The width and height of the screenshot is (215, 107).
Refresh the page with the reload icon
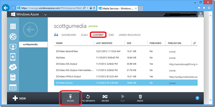pyautogui.click(x=94, y=8)
